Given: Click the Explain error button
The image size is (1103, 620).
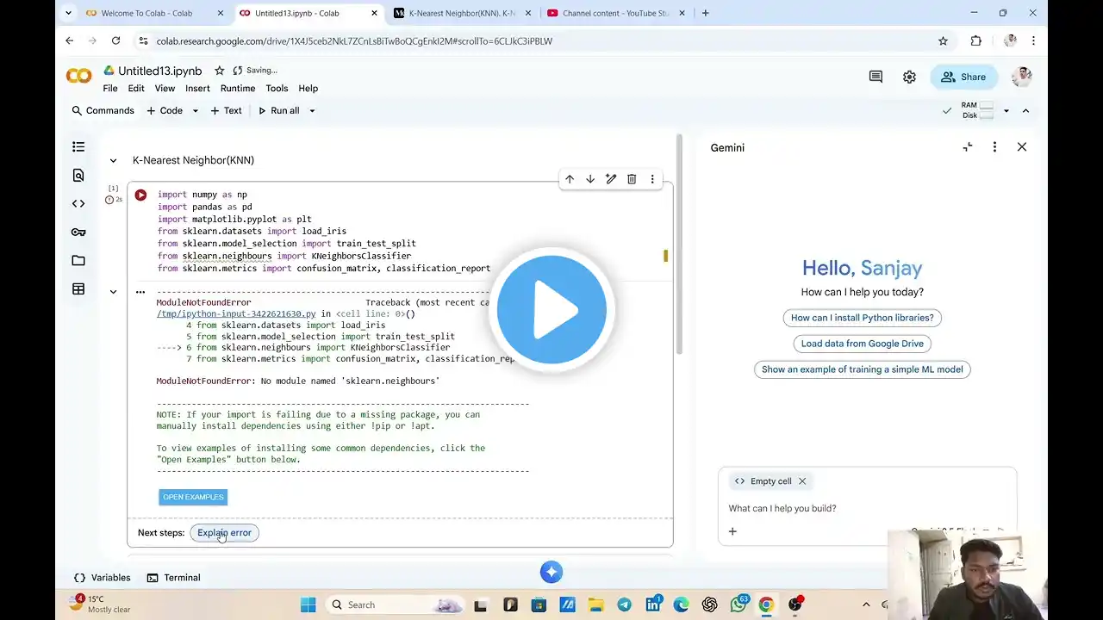Looking at the screenshot, I should [224, 533].
